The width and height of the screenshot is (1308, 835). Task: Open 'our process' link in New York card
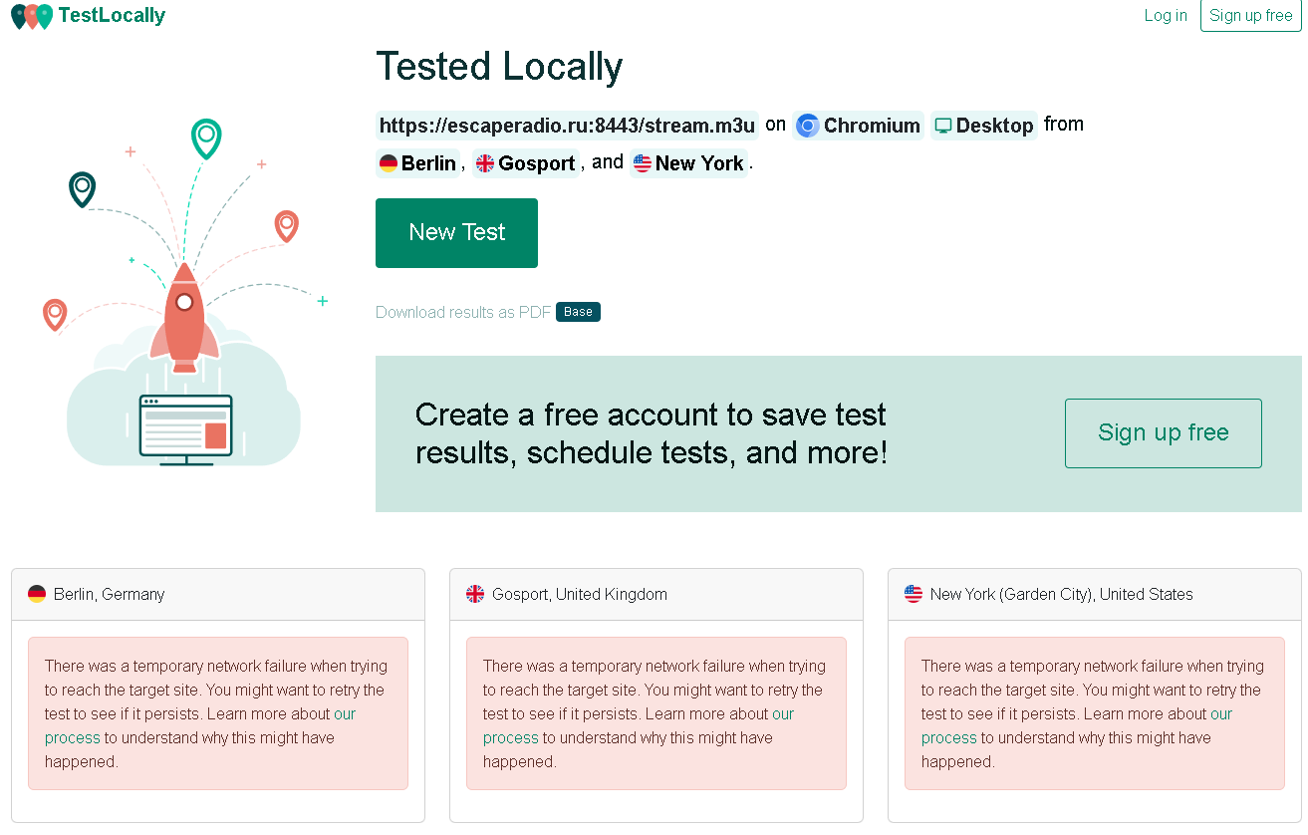[1220, 714]
